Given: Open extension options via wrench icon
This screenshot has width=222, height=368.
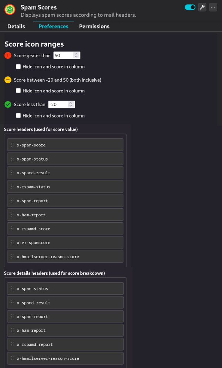Looking at the screenshot, I should point(202,7).
